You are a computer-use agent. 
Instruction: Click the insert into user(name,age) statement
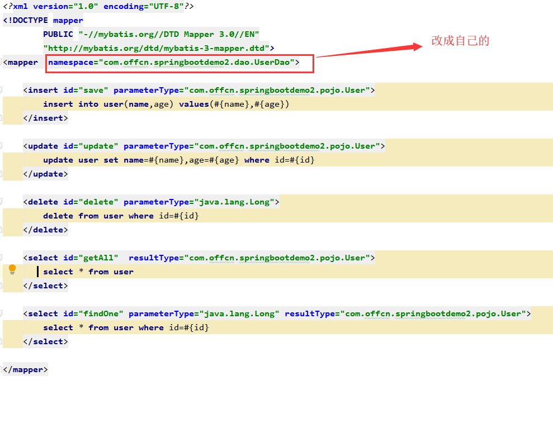(166, 104)
